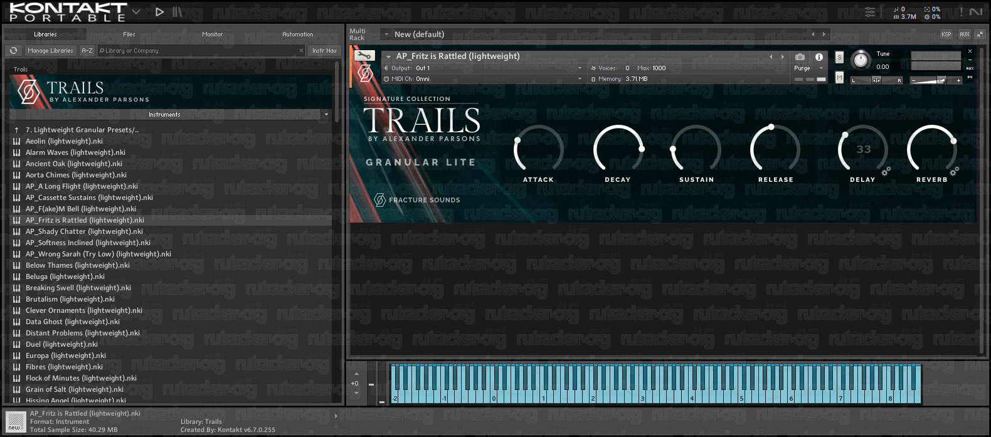The width and height of the screenshot is (991, 437).
Task: Click the hexagon instrument icon under the wrench
Action: (x=365, y=73)
